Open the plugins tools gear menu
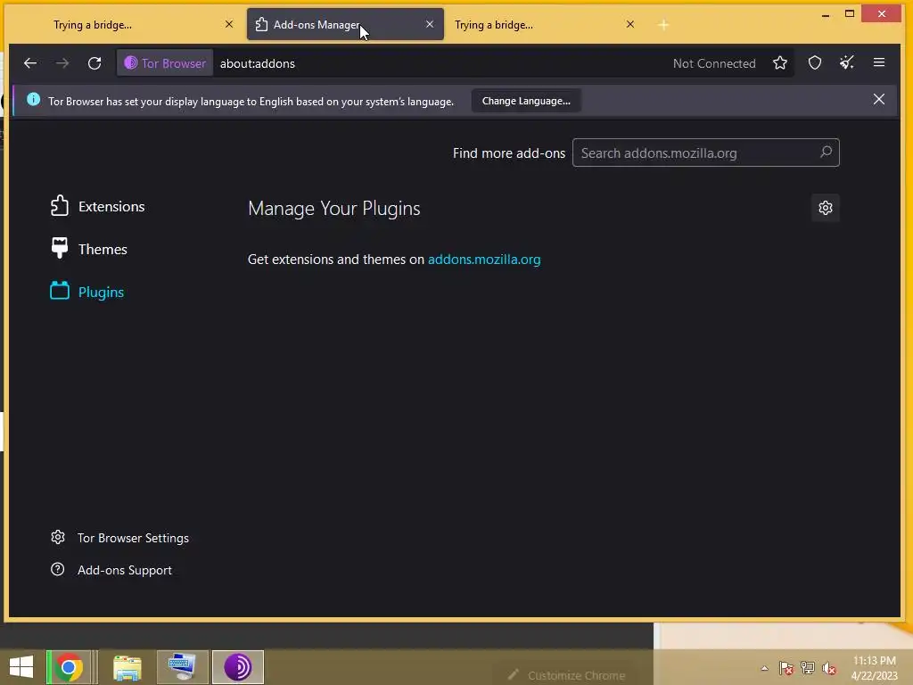 click(x=825, y=208)
